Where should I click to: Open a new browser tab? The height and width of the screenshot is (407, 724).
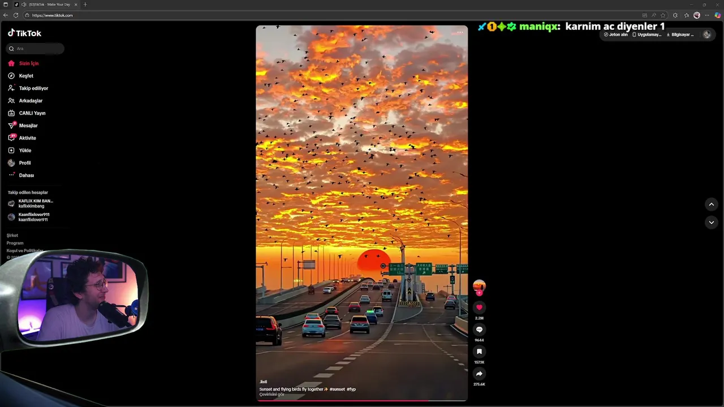[85, 5]
